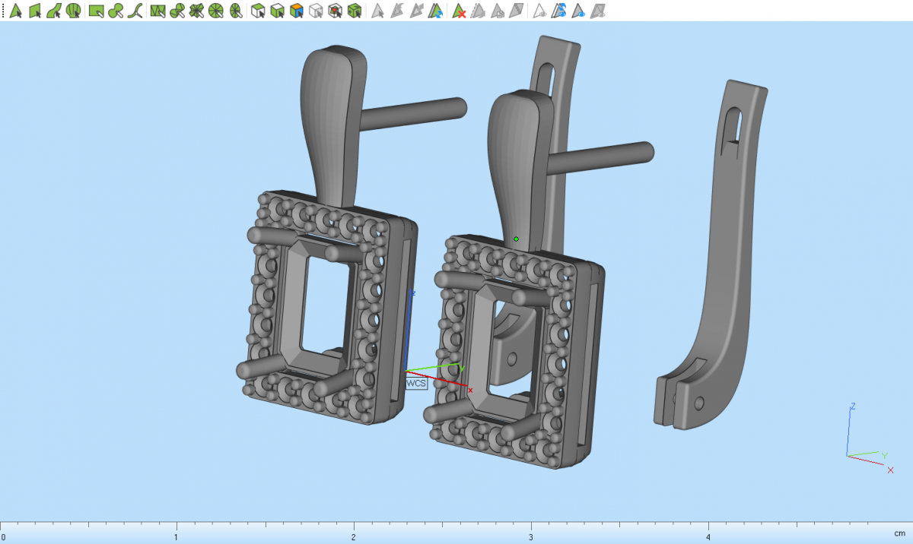Click the wireframe cube with red triangle icon
This screenshot has width=913, height=544.
click(x=334, y=11)
